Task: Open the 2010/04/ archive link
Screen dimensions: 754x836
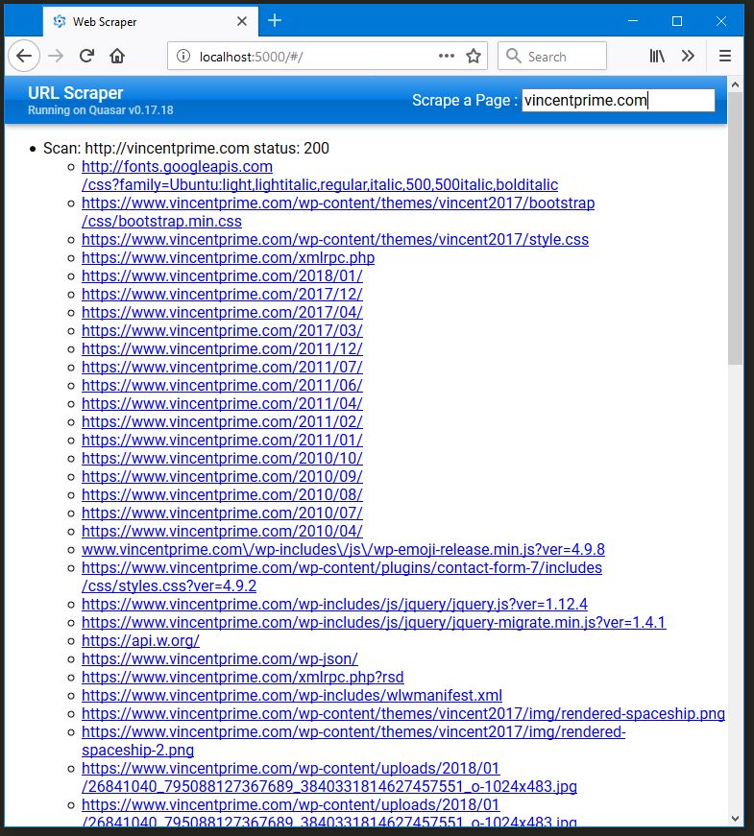Action: pos(222,531)
